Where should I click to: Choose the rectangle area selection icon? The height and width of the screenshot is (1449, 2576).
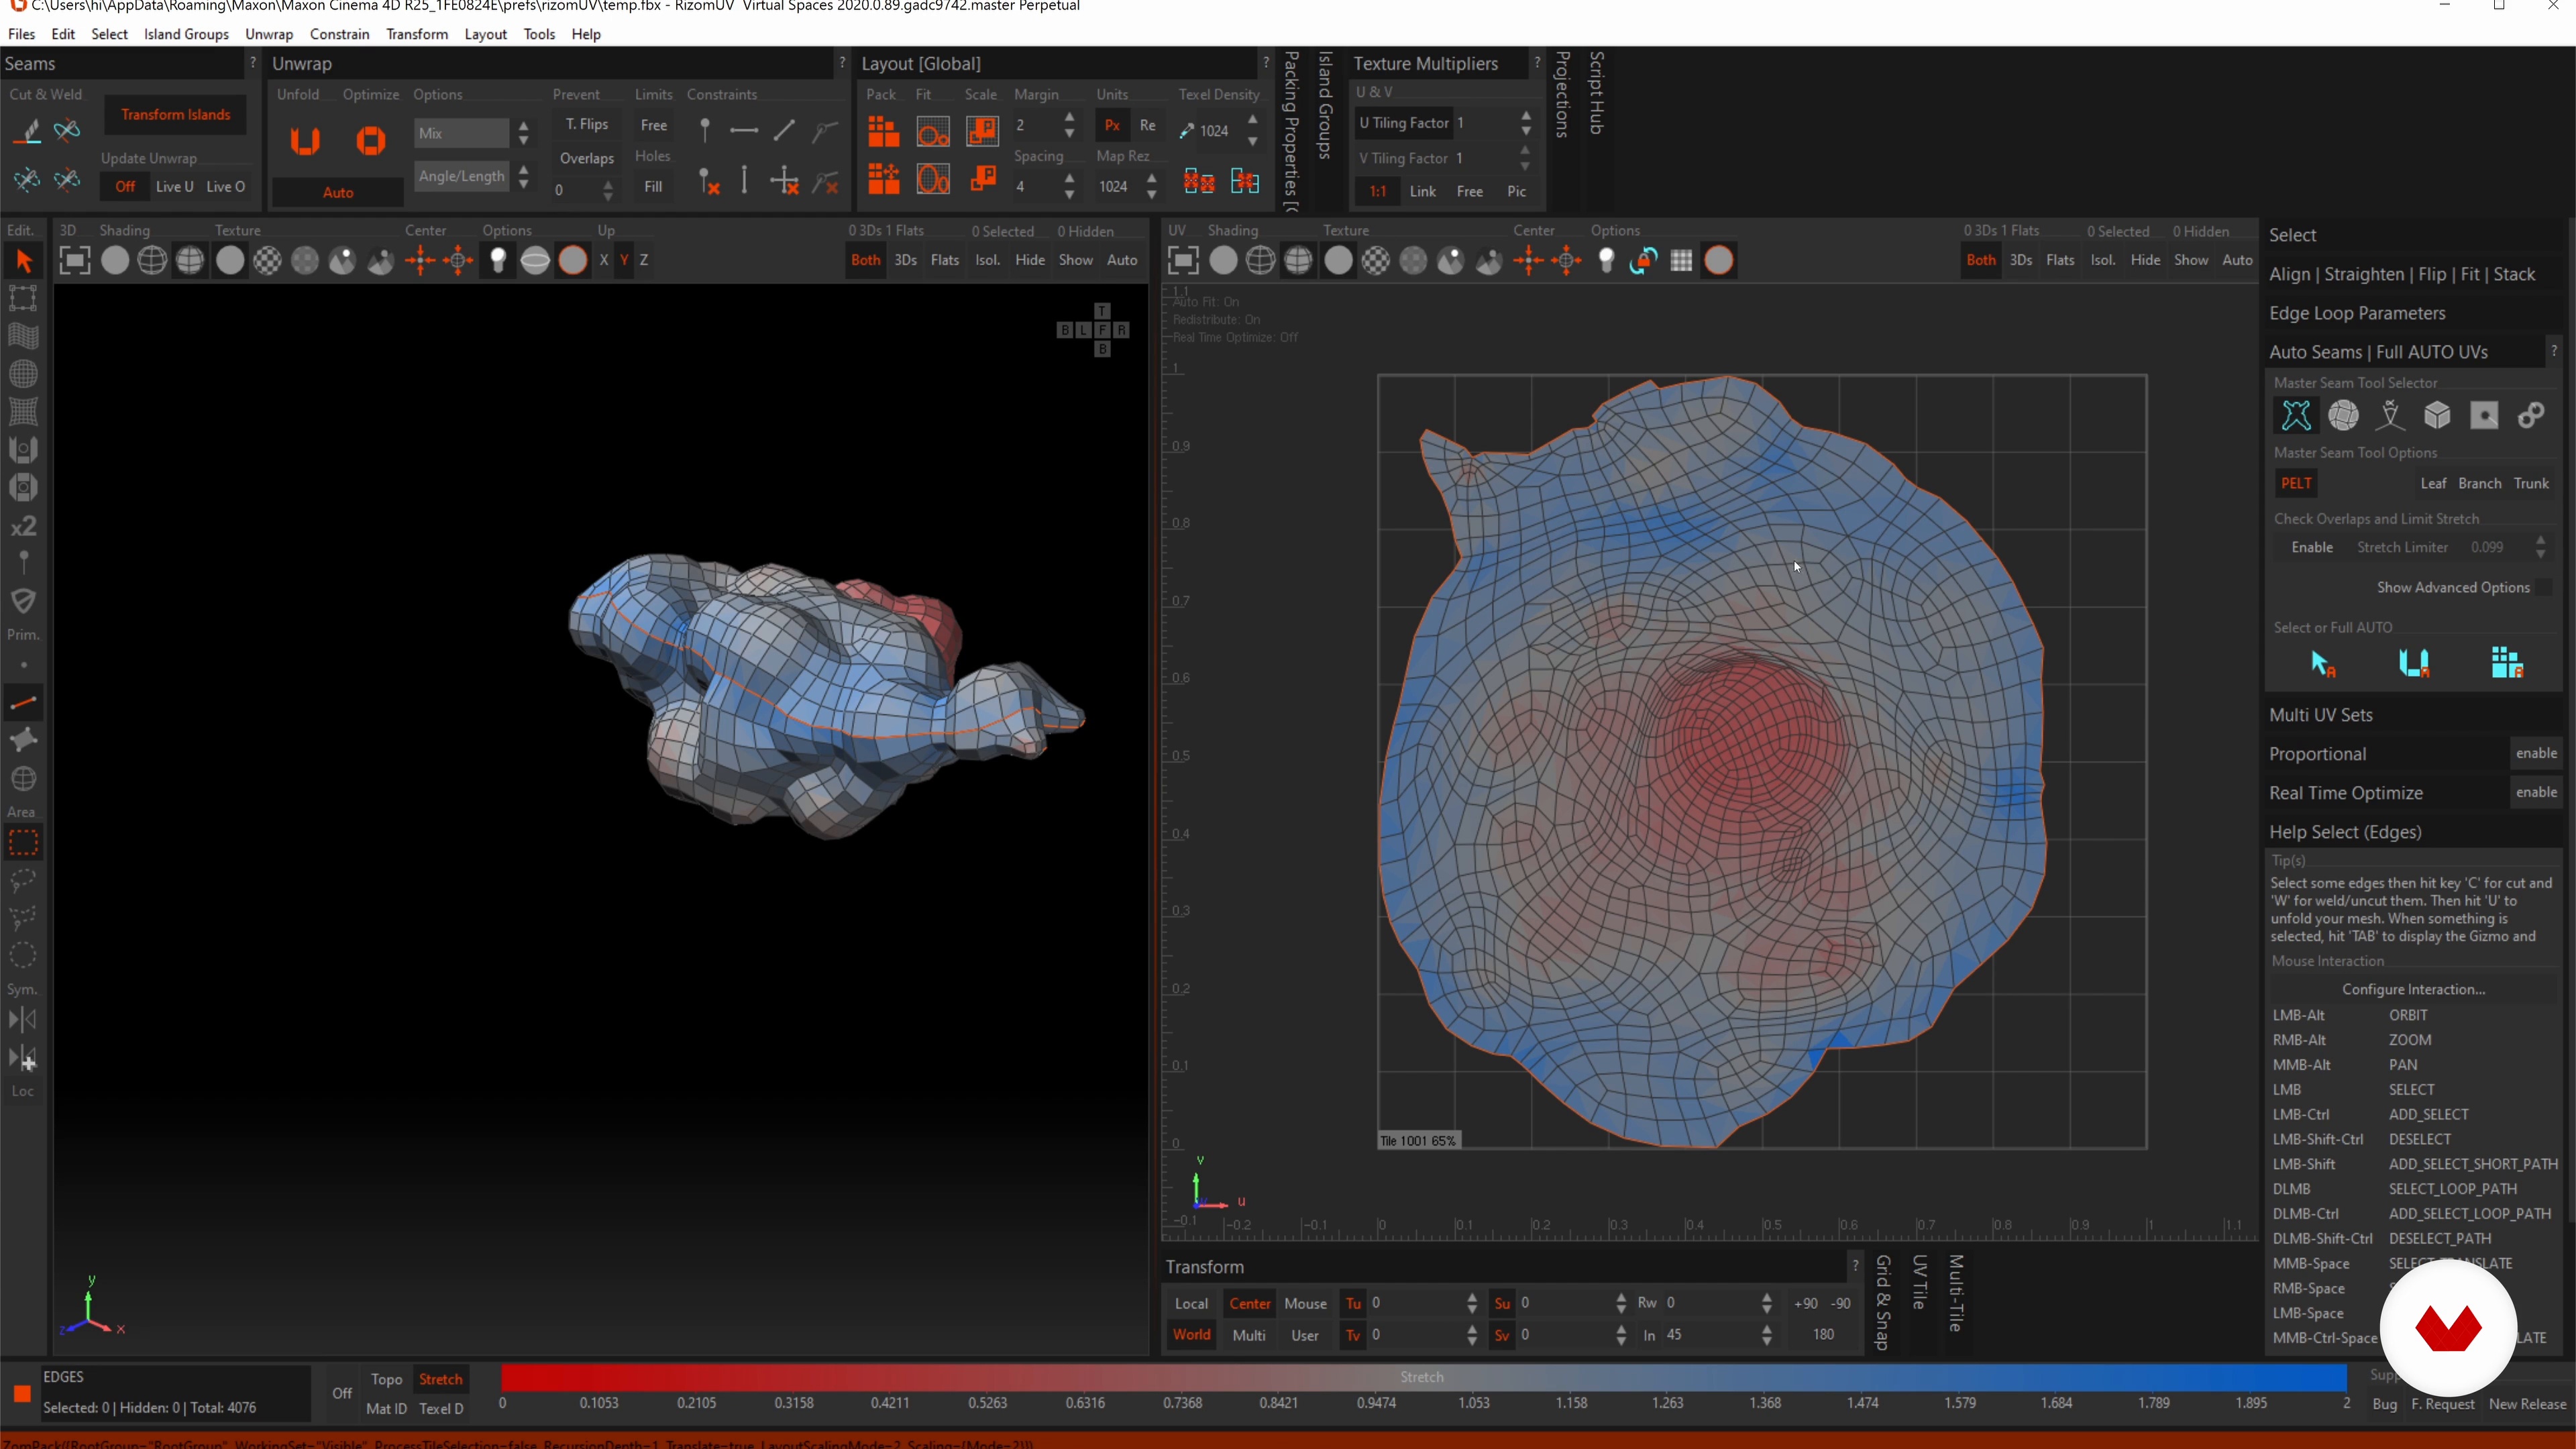coord(23,843)
